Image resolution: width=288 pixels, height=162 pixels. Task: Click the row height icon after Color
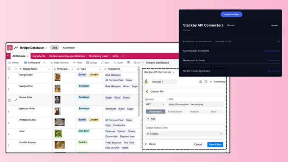129,63
